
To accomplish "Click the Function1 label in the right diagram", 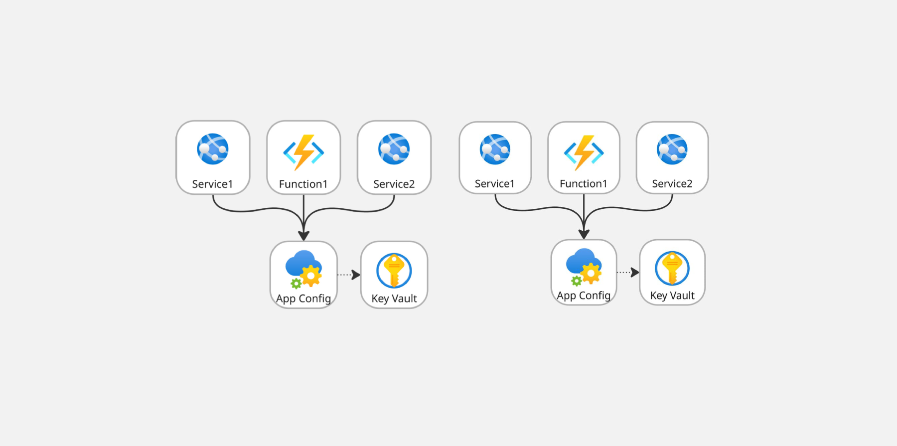I will coord(584,184).
